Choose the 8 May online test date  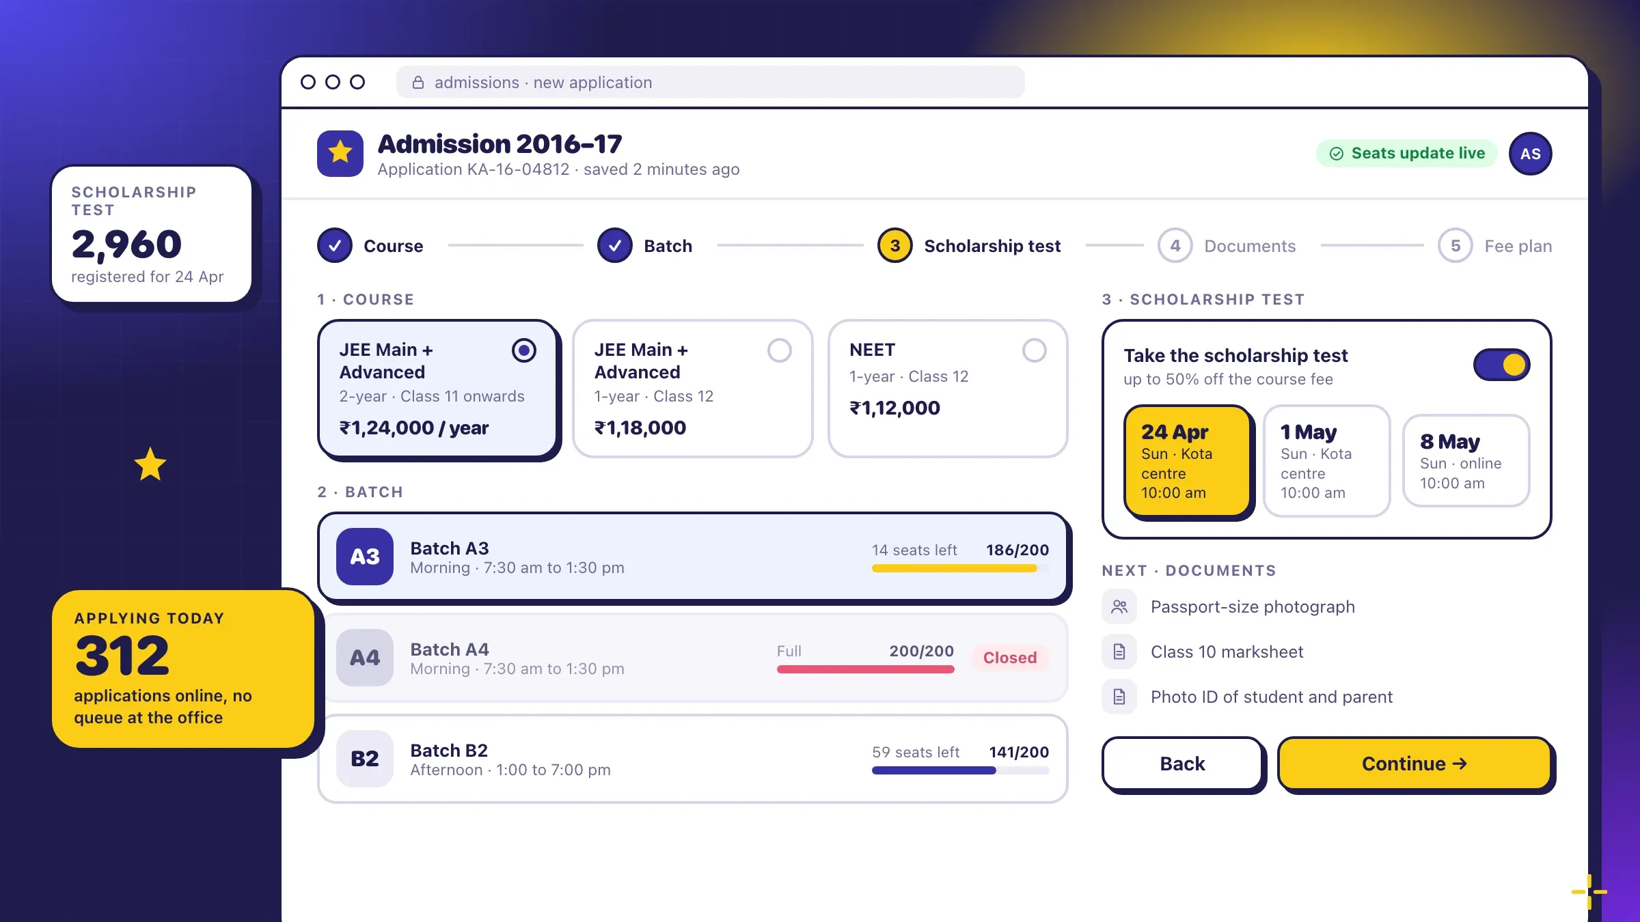[1466, 461]
